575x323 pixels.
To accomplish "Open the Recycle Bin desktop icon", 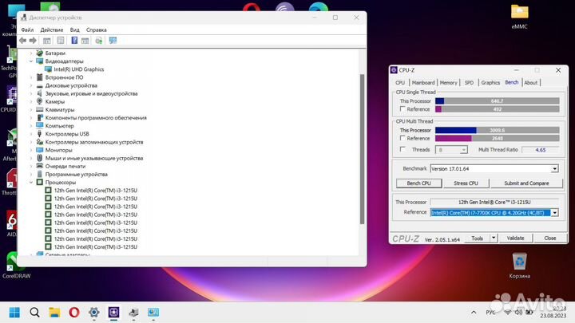I will pos(519,262).
